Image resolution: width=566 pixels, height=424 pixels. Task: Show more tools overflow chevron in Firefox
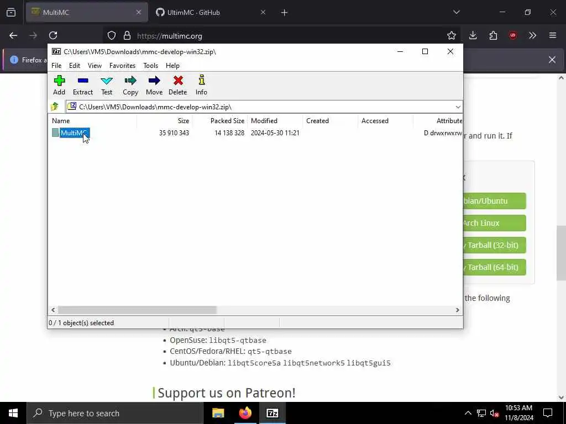[532, 35]
